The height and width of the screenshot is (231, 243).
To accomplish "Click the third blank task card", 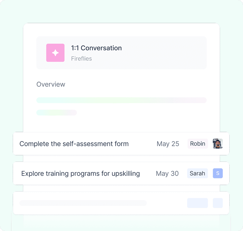I will tap(121, 203).
